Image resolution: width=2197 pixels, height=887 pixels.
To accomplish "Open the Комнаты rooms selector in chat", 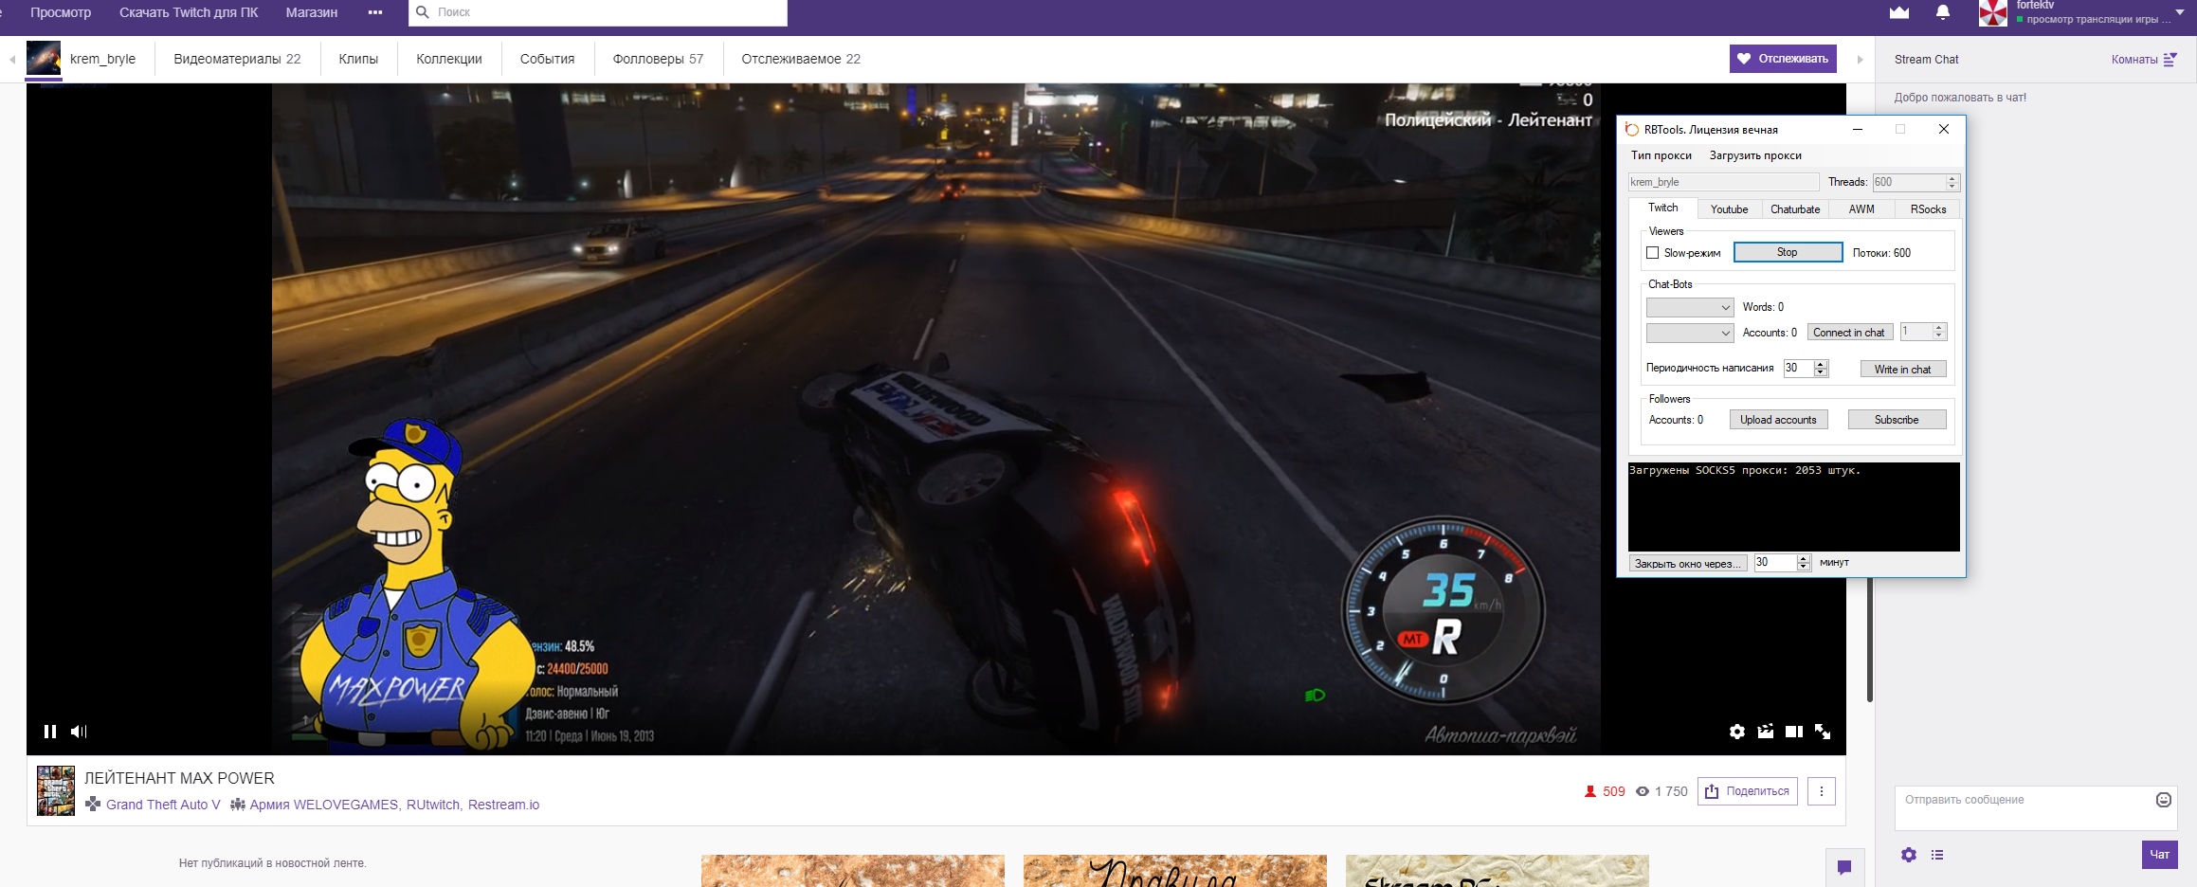I will click(2143, 60).
